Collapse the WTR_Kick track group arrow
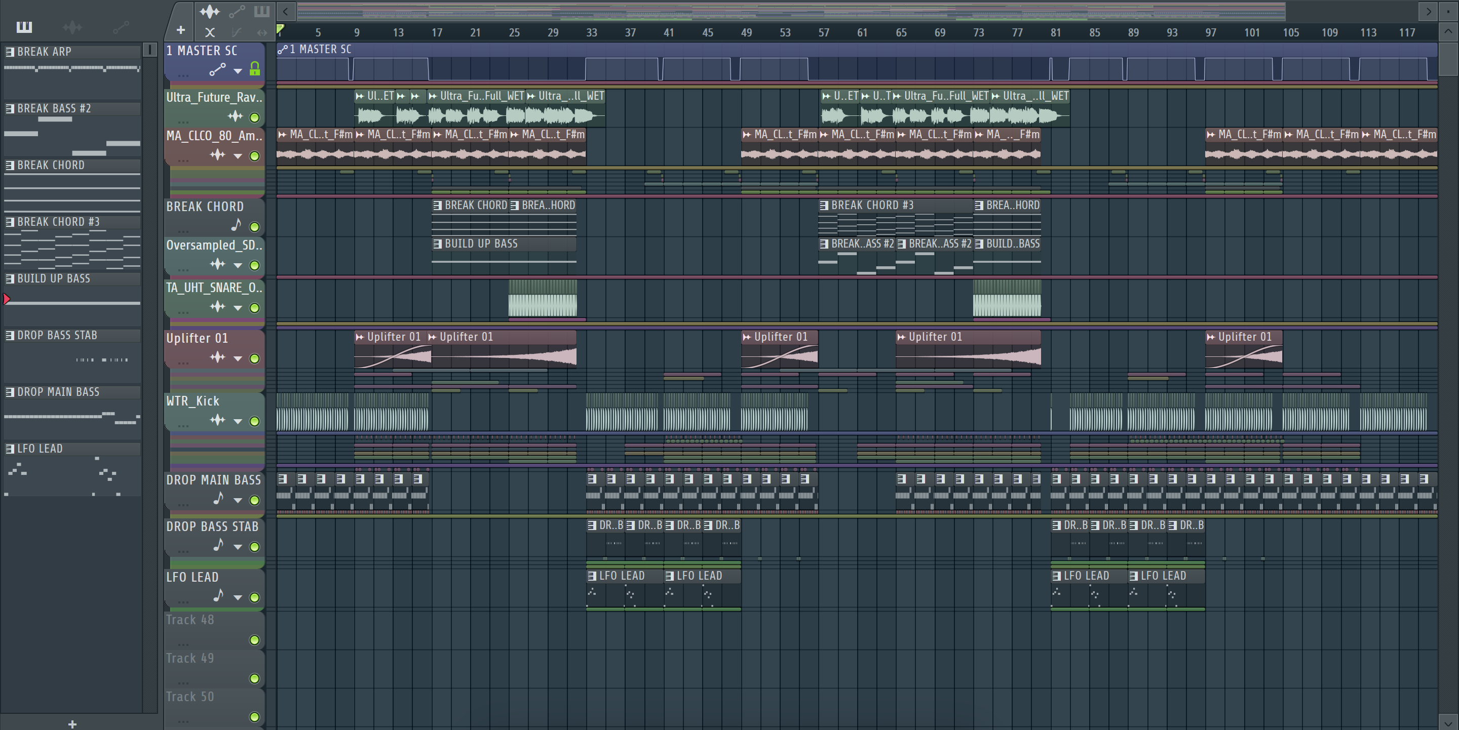Screen dimensions: 1459x730 238,422
